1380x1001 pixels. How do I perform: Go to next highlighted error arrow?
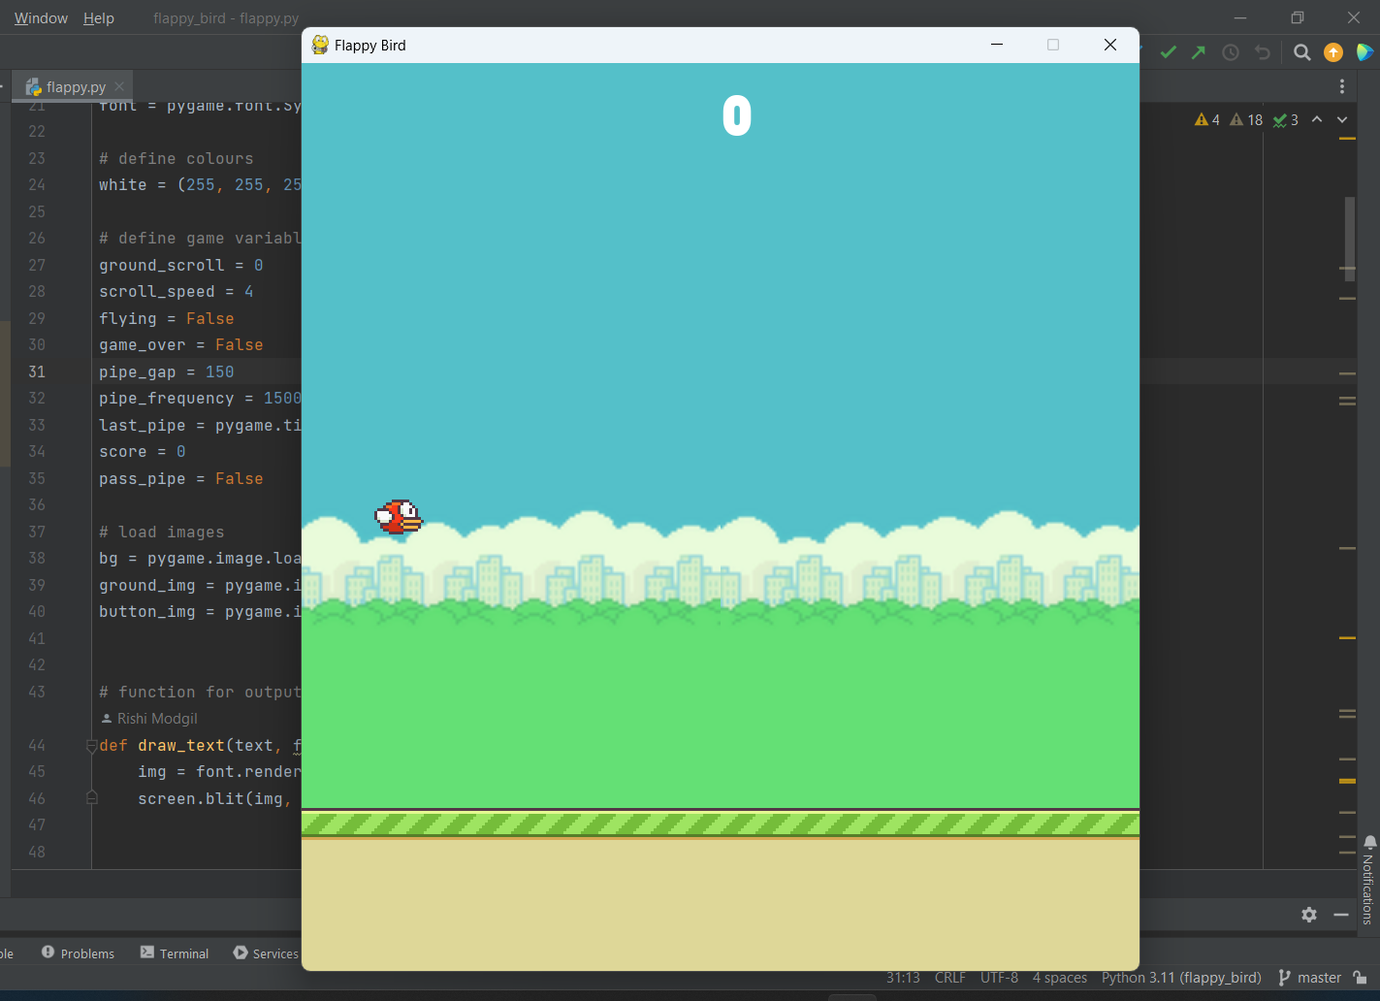1342,119
